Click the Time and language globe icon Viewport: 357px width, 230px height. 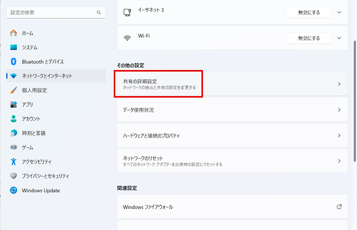coord(13,133)
